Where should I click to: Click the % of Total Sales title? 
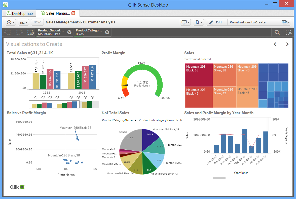[115, 113]
